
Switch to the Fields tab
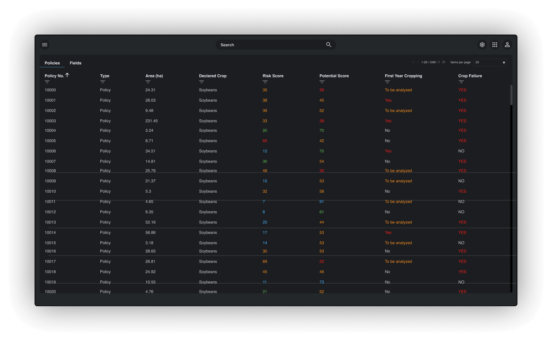[x=75, y=63]
